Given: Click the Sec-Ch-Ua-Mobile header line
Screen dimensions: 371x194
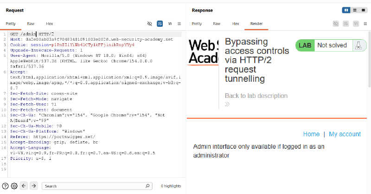Looking at the screenshot, I should click(36, 126).
